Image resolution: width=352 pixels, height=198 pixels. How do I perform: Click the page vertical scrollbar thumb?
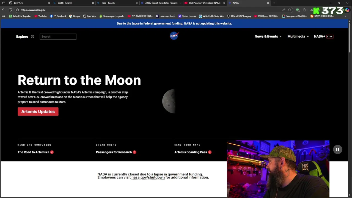350,38
